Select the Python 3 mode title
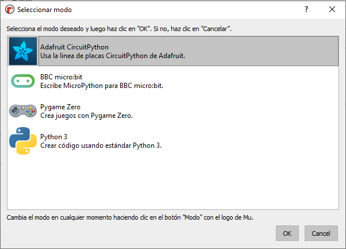The image size is (346, 249). (x=53, y=137)
